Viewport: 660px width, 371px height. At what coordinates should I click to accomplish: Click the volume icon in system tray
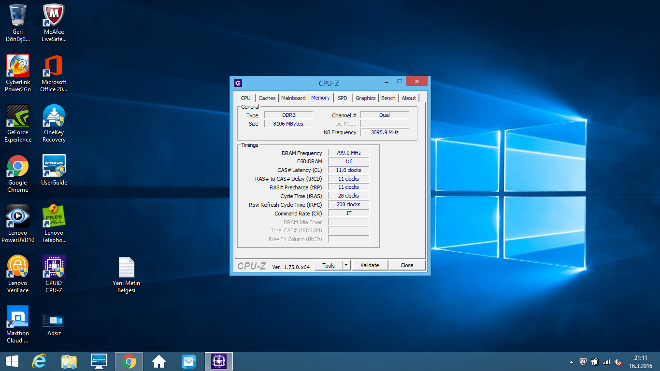618,361
